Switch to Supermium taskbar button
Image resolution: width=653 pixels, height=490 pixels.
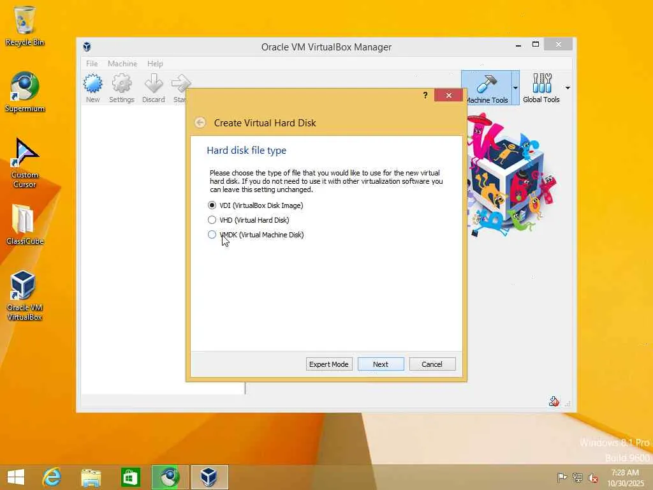tap(170, 477)
